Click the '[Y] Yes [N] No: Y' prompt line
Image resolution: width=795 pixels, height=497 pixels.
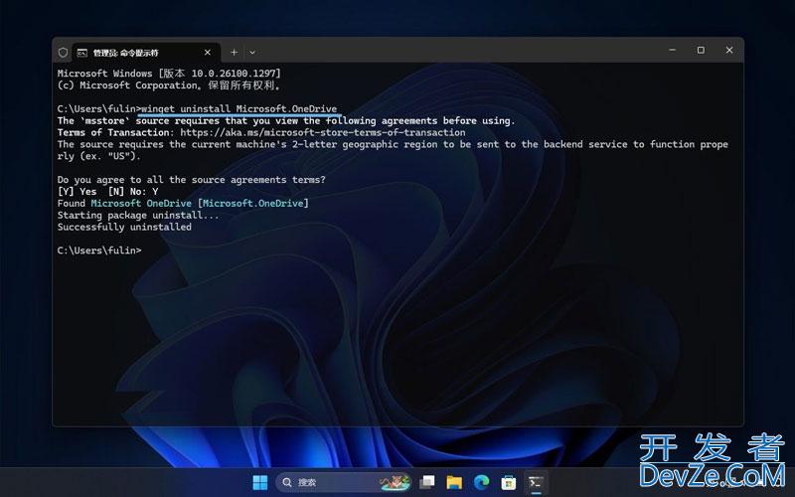pos(107,191)
